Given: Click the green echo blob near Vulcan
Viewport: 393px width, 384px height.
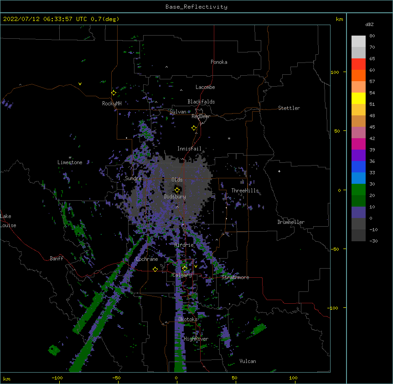Looking at the screenshot, I should pos(259,329).
